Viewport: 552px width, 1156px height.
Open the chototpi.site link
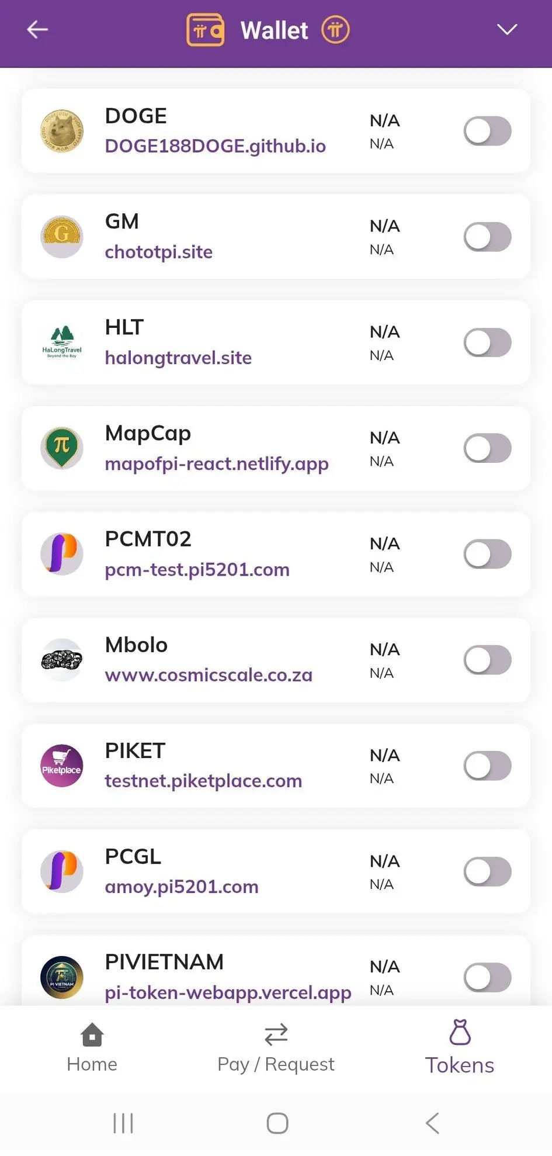click(158, 252)
